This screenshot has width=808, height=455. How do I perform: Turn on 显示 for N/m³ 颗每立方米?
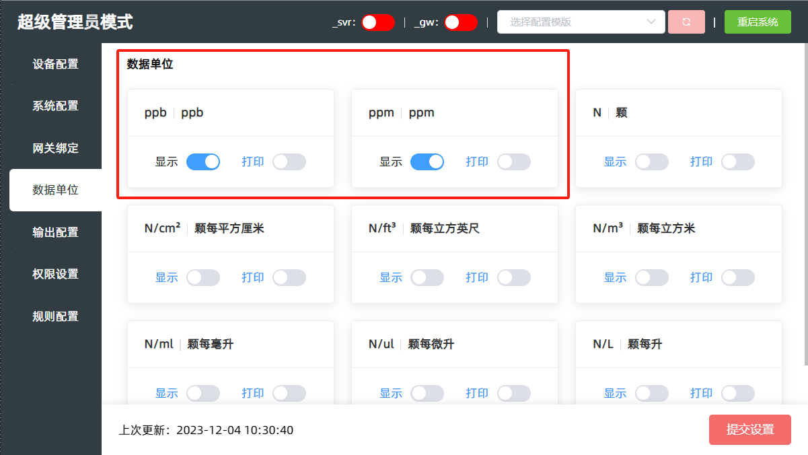pos(651,277)
